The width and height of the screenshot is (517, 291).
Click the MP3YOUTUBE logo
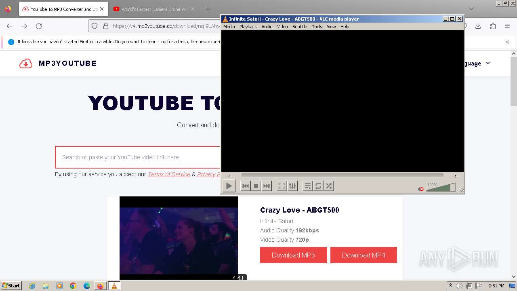[58, 63]
